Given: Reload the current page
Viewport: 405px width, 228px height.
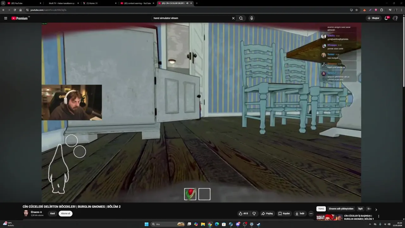Looking at the screenshot, I should [x=15, y=10].
